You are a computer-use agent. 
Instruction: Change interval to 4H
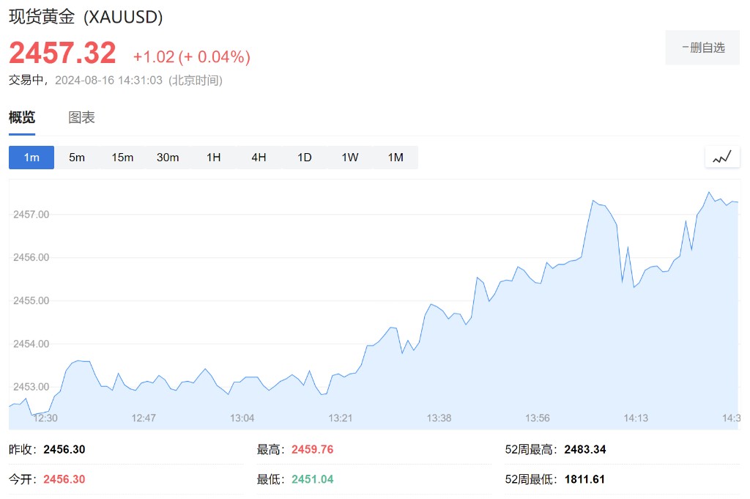pyautogui.click(x=259, y=158)
